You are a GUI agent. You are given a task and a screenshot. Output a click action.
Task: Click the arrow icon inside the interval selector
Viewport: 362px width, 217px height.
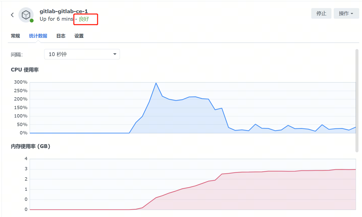pos(115,54)
